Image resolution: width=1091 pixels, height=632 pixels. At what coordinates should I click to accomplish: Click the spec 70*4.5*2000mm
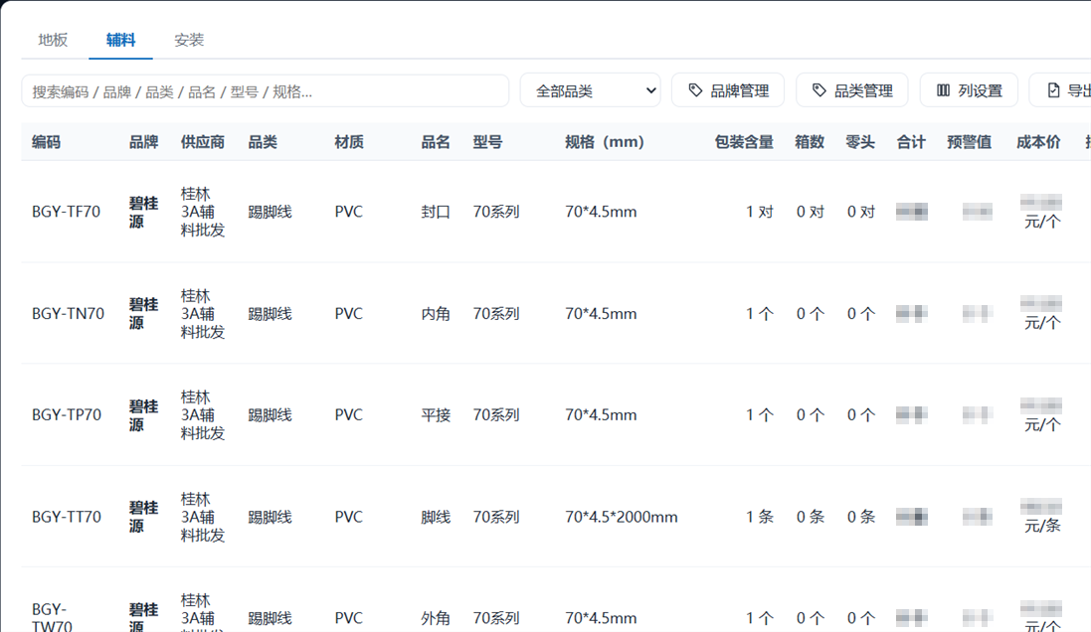(622, 517)
